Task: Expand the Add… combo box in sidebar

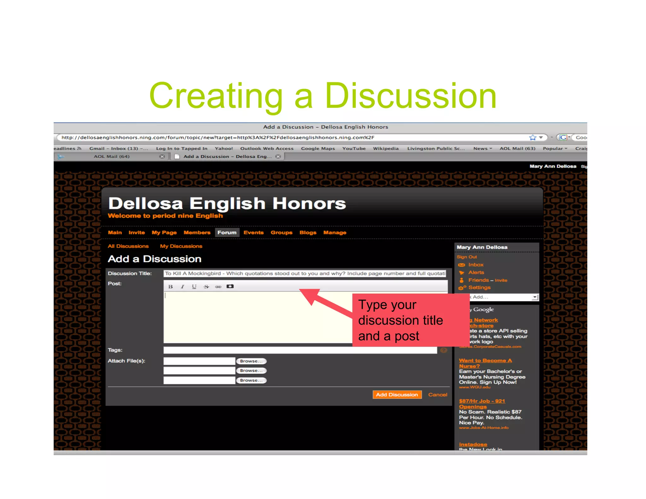Action: 535,297
